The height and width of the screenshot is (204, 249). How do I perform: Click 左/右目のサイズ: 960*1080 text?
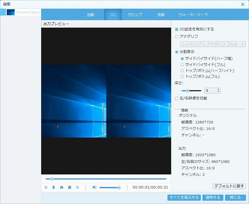pyautogui.click(x=205, y=162)
